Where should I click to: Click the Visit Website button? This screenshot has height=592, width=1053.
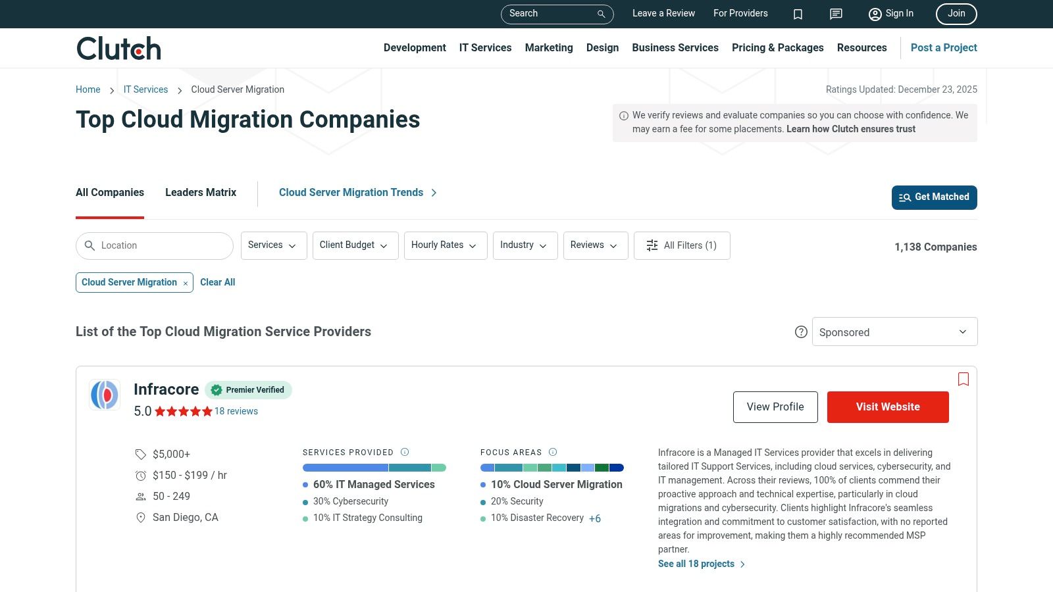887,407
